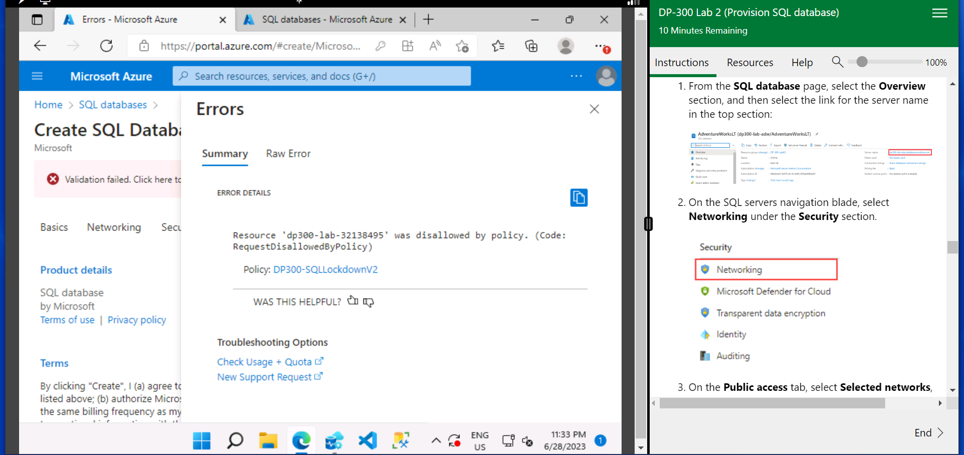Screen dimensions: 964x455
Task: Open Check Usage + Quota link
Action: point(270,362)
